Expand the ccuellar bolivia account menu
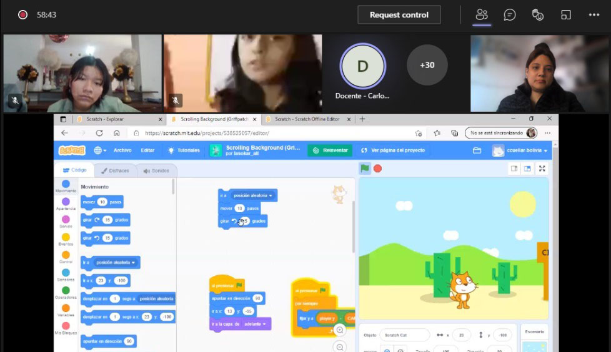 520,150
